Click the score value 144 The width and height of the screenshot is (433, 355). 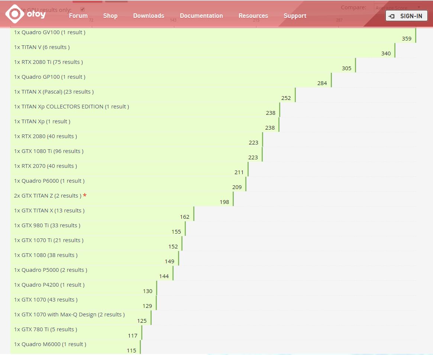[x=164, y=276]
